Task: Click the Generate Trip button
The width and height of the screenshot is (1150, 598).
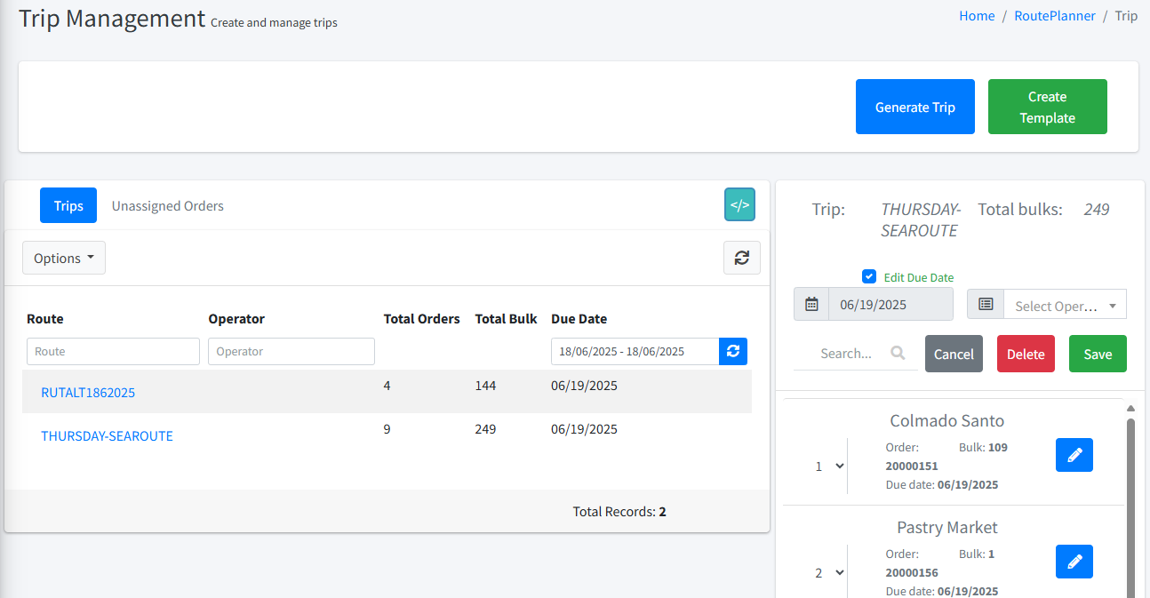Action: point(914,107)
